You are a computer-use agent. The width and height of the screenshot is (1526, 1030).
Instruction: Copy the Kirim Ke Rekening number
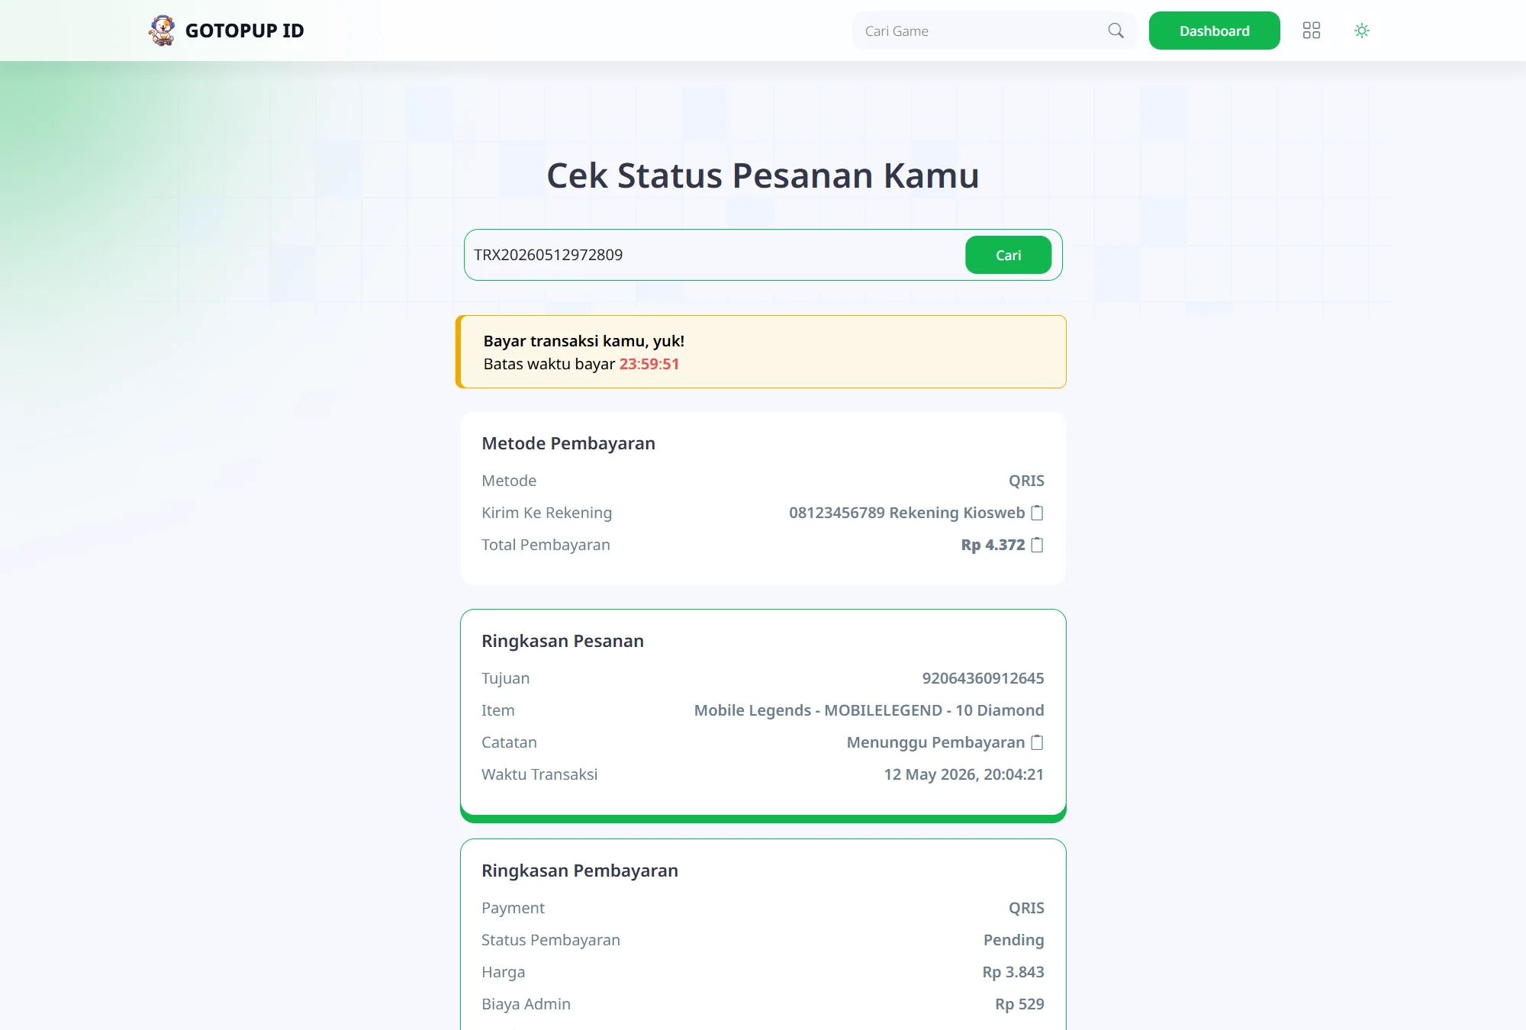[x=1037, y=513]
